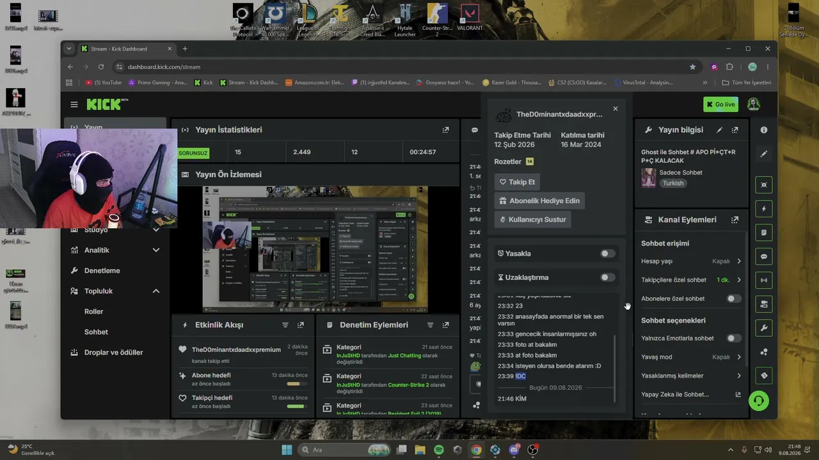Image resolution: width=819 pixels, height=460 pixels.
Task: Open the Chrome extensions puzzle icon
Action: coord(729,66)
